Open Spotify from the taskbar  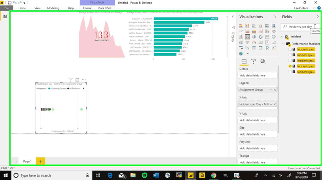click(144, 175)
